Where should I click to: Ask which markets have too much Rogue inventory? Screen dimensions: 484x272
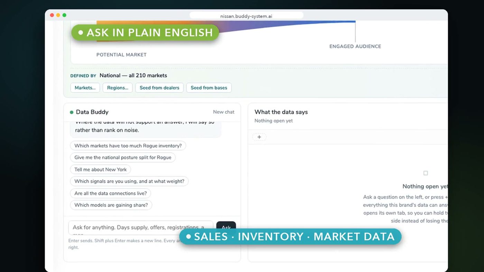[128, 146]
